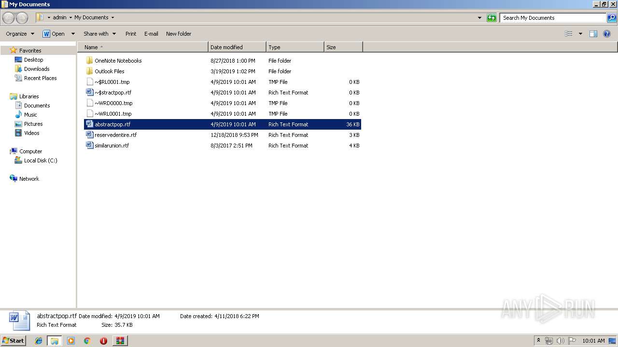Click the Print toolbar button

131,34
